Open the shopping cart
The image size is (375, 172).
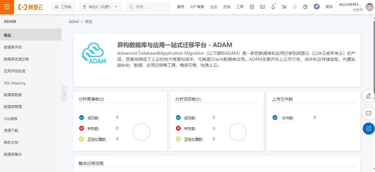coord(284,7)
